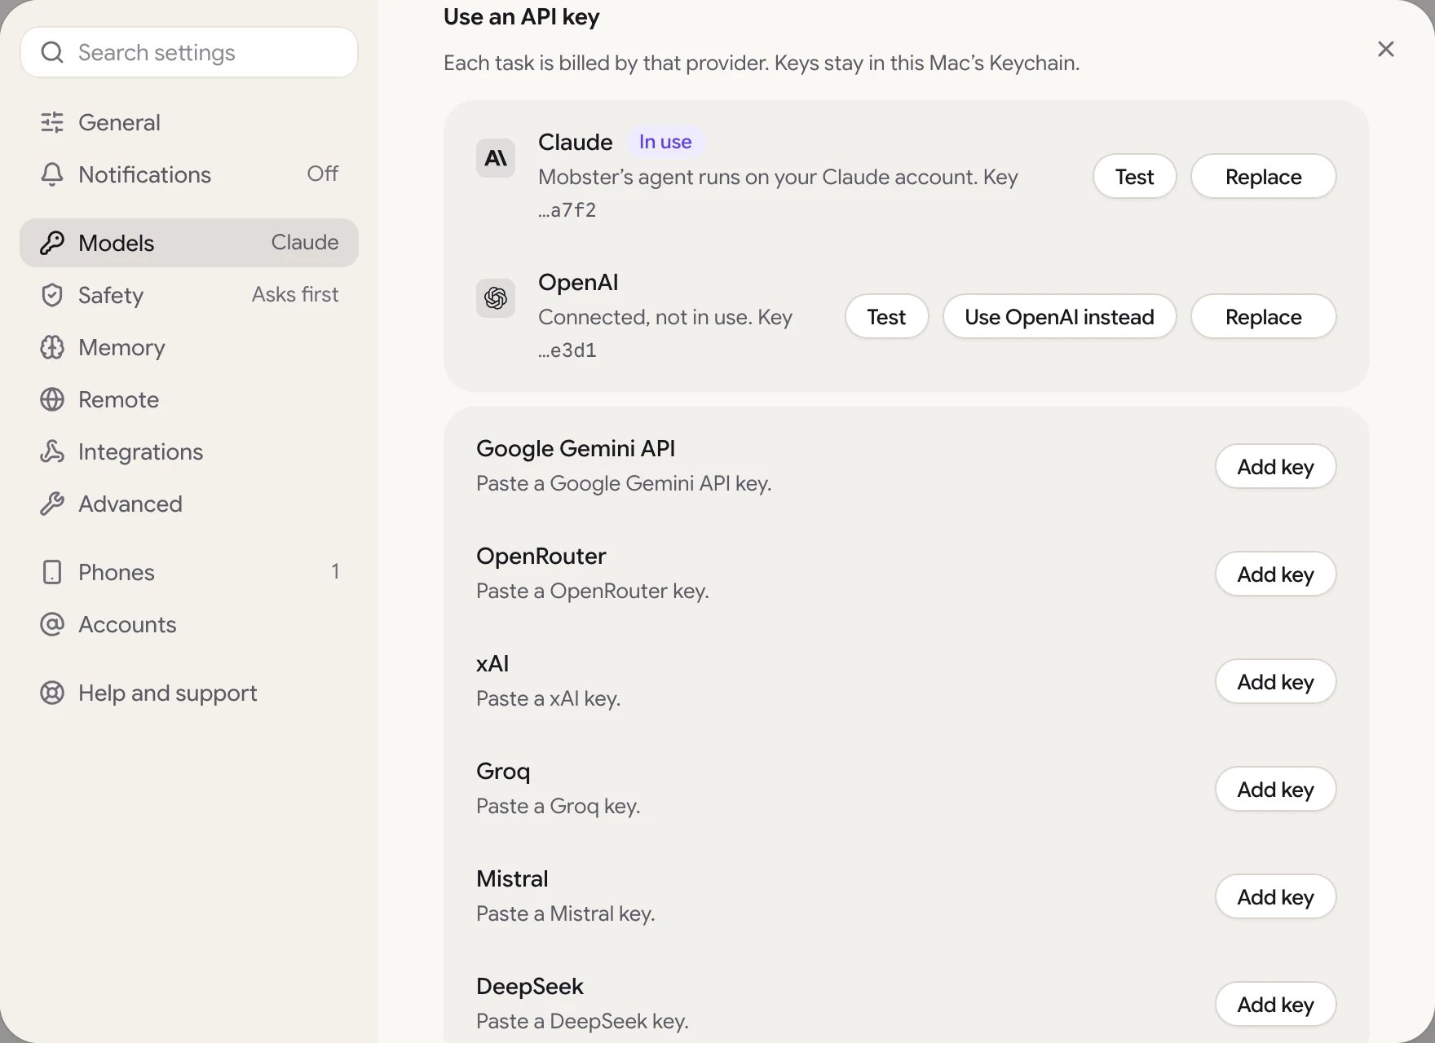1435x1043 pixels.
Task: Click the 'Use an API key' heading
Action: 522,17
